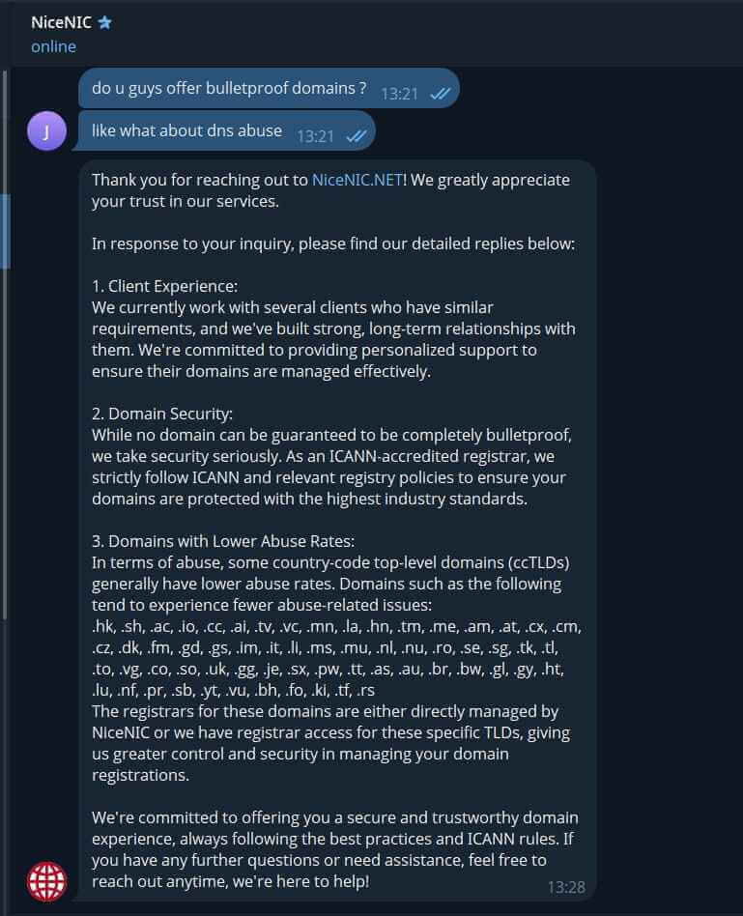Screen dimensions: 743x916
Task: Click the red globe avatar icon
Action: coord(46,880)
